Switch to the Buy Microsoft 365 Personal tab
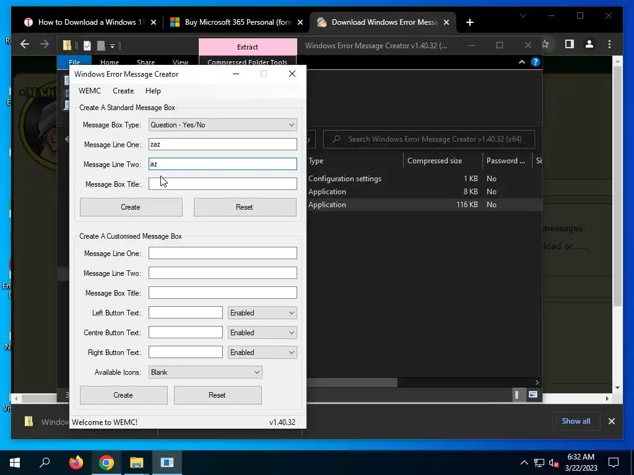634x475 pixels. tap(237, 22)
